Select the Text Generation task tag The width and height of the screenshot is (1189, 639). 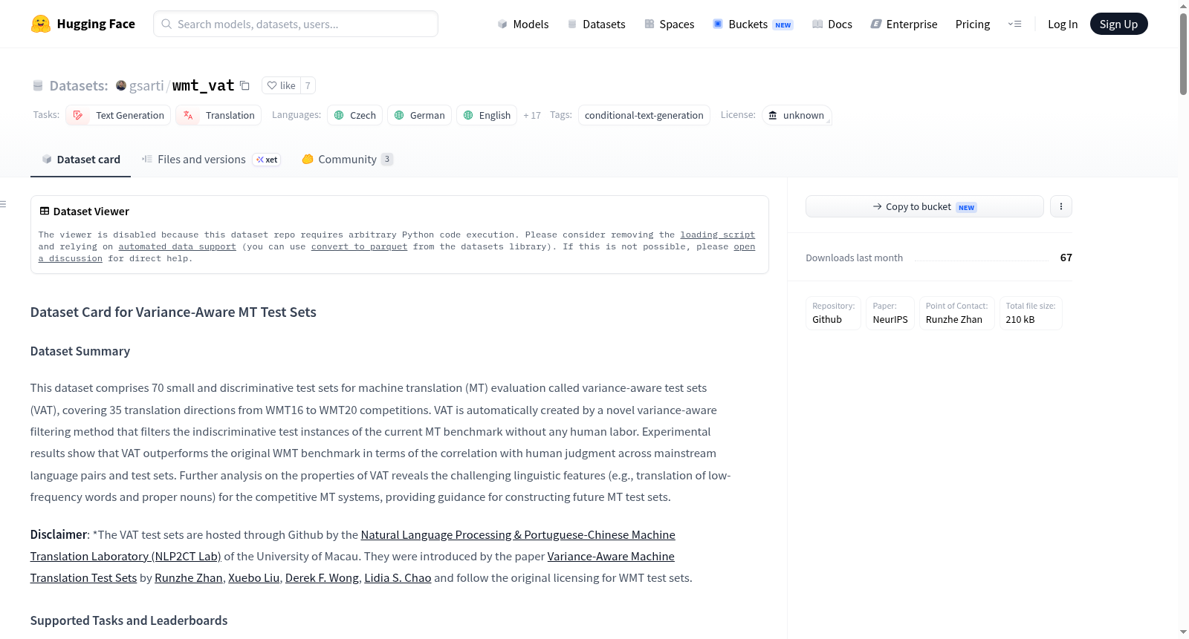[x=118, y=115]
